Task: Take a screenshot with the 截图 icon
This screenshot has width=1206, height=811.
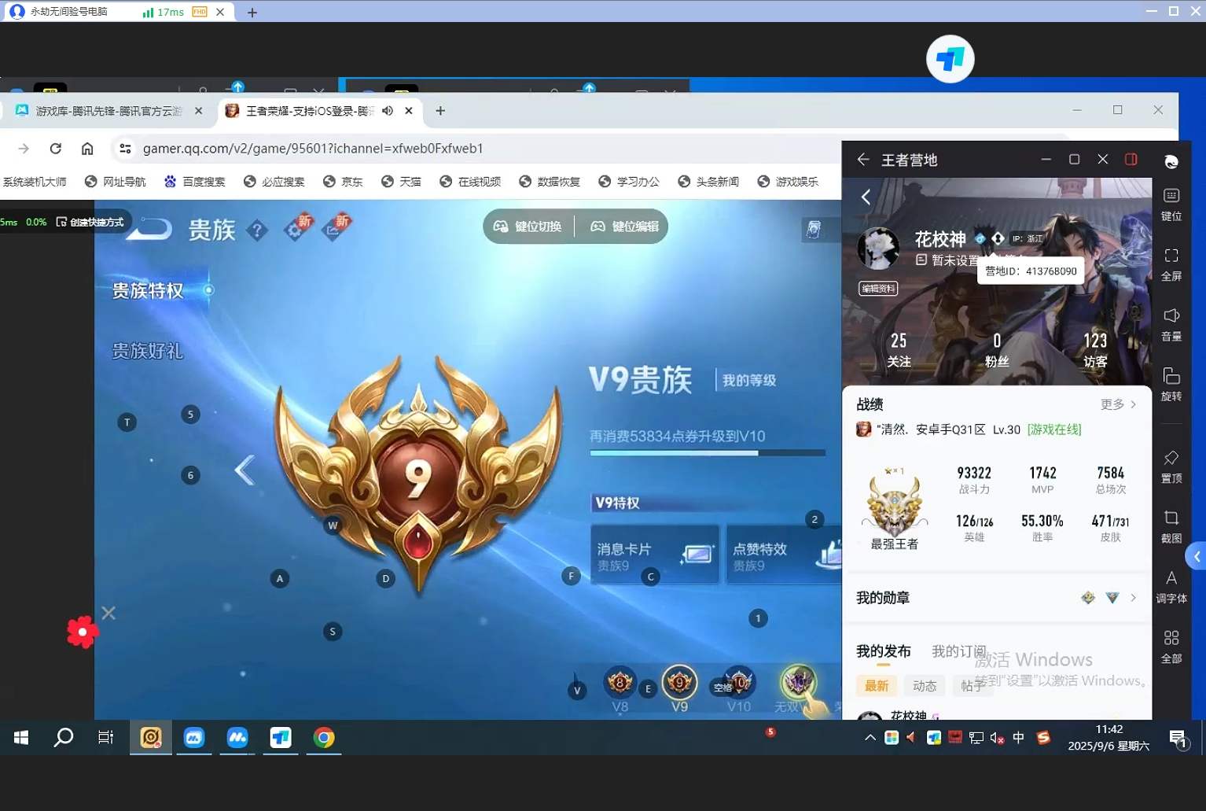Action: pos(1171,526)
